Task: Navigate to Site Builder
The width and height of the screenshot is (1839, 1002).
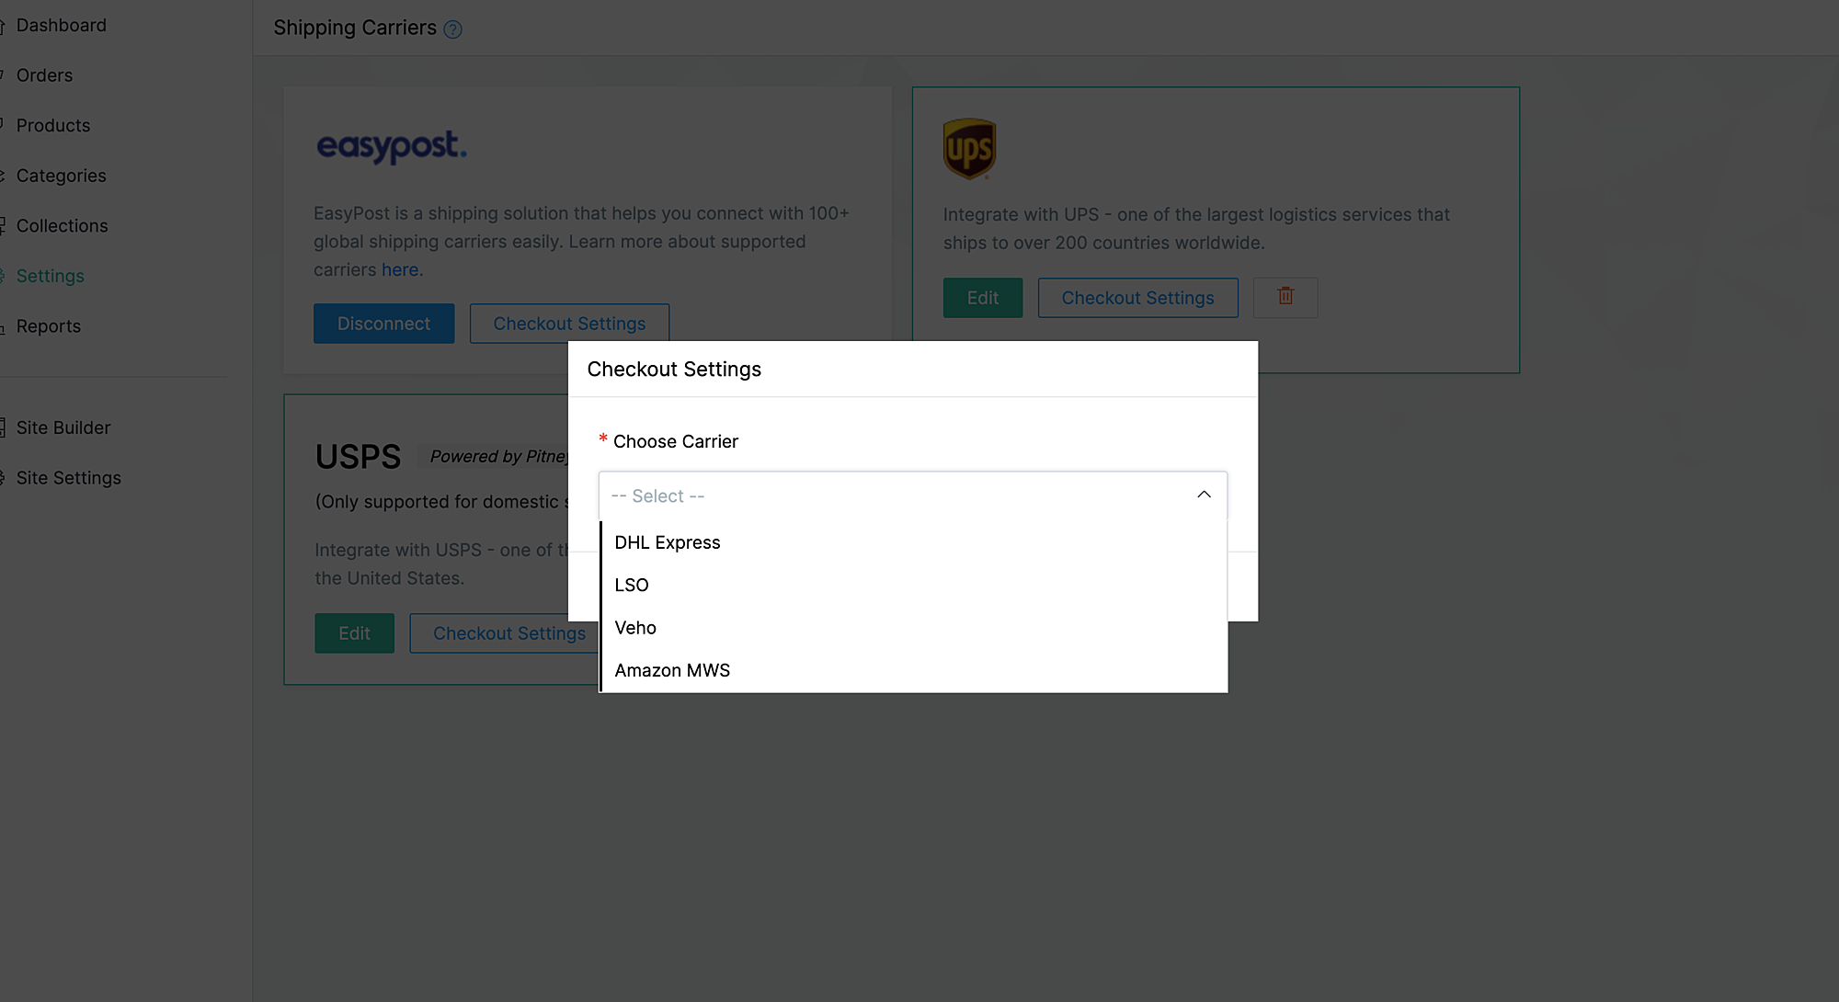Action: tap(63, 427)
